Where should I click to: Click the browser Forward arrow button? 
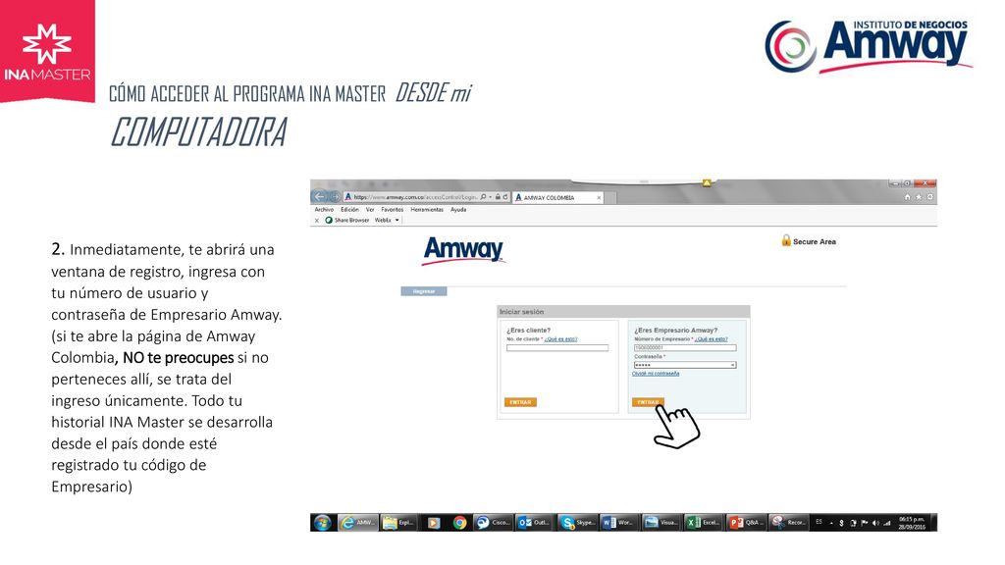[x=334, y=196]
